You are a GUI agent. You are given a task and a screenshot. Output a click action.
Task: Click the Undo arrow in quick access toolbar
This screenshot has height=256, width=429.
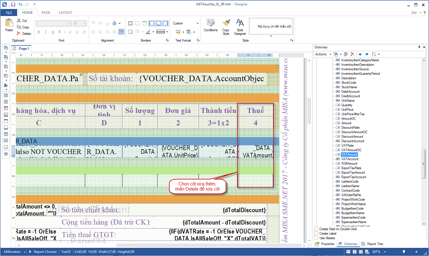pyautogui.click(x=20, y=4)
